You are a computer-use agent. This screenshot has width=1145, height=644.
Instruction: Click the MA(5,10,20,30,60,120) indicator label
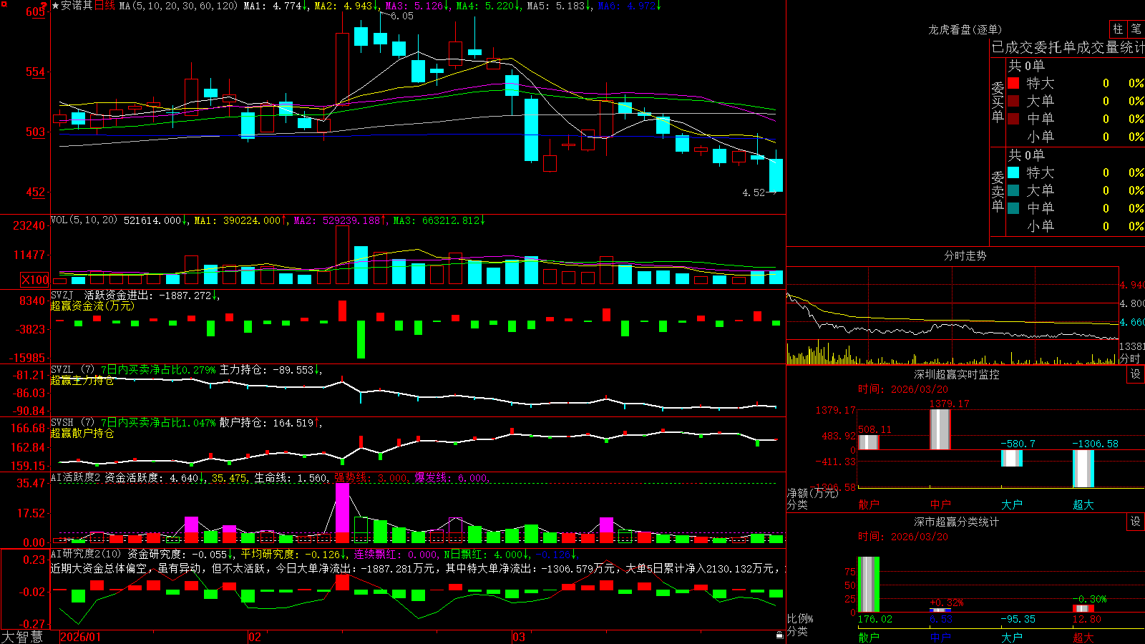coord(178,6)
